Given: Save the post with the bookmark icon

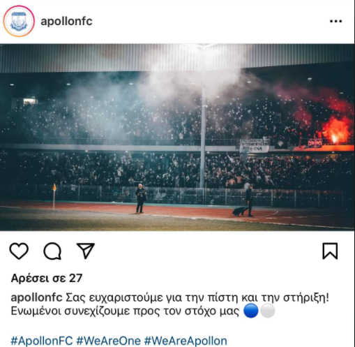Looking at the screenshot, I should tap(330, 251).
